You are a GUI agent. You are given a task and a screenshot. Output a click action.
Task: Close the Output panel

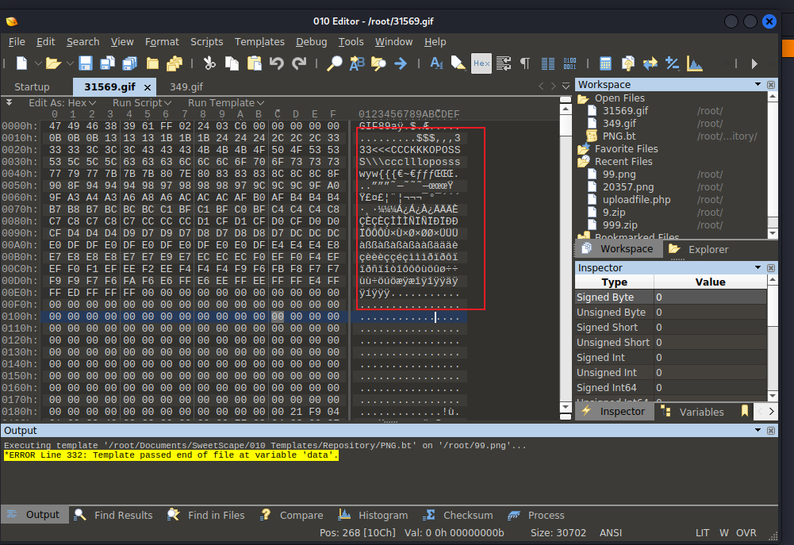[771, 431]
